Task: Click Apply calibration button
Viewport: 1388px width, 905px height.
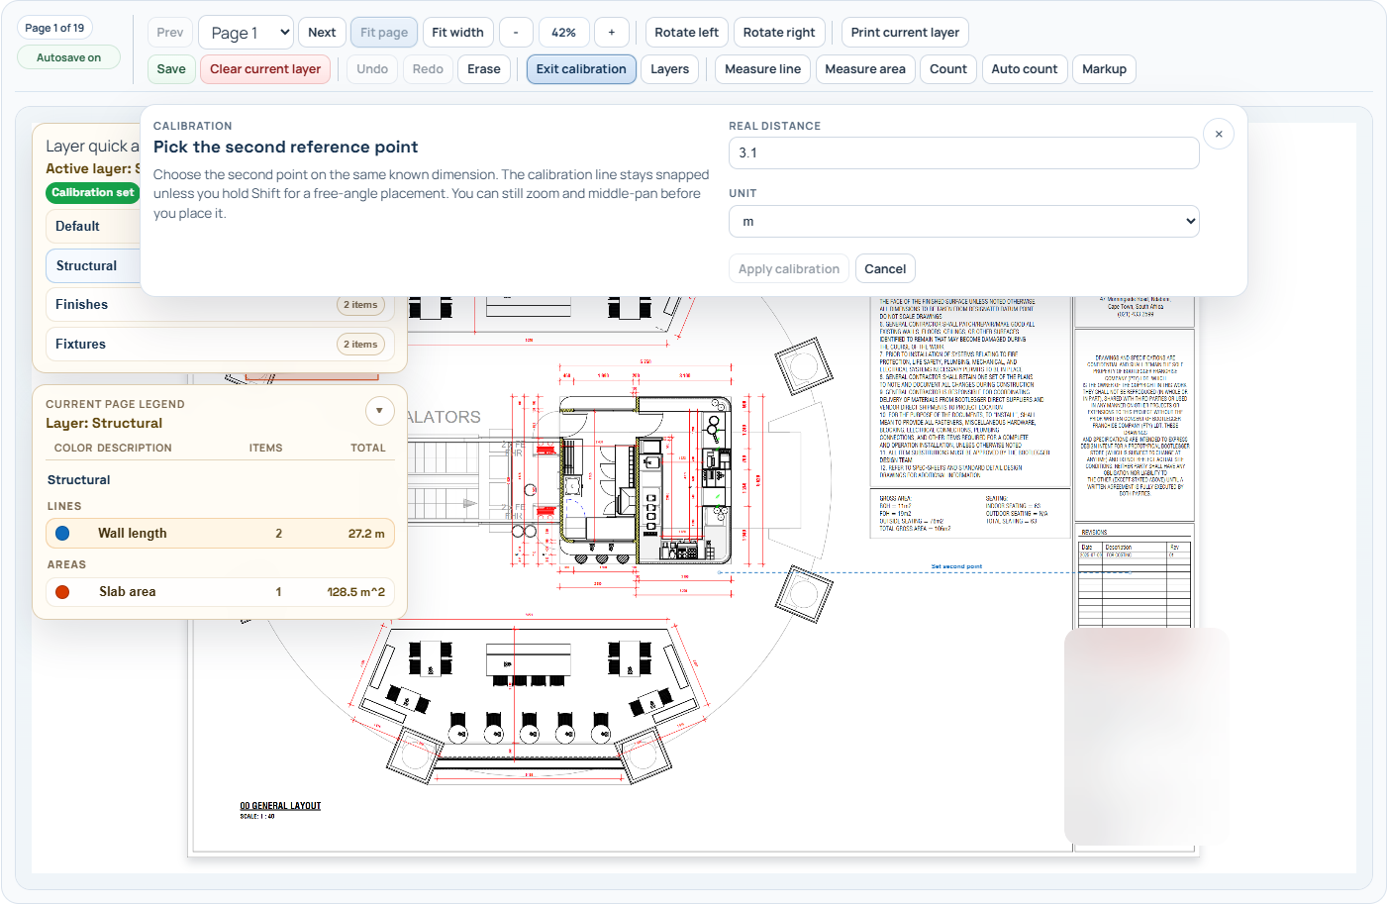Action: 789,269
